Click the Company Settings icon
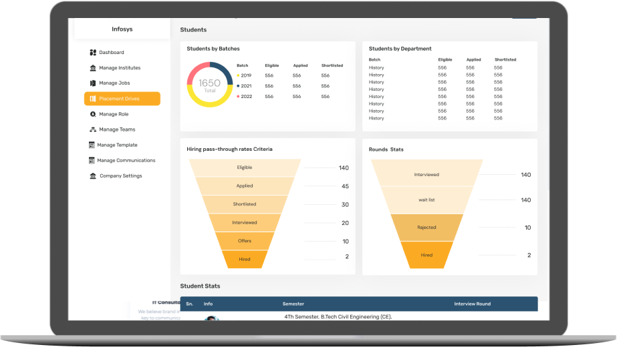Viewport: 617px width, 347px height. (93, 176)
